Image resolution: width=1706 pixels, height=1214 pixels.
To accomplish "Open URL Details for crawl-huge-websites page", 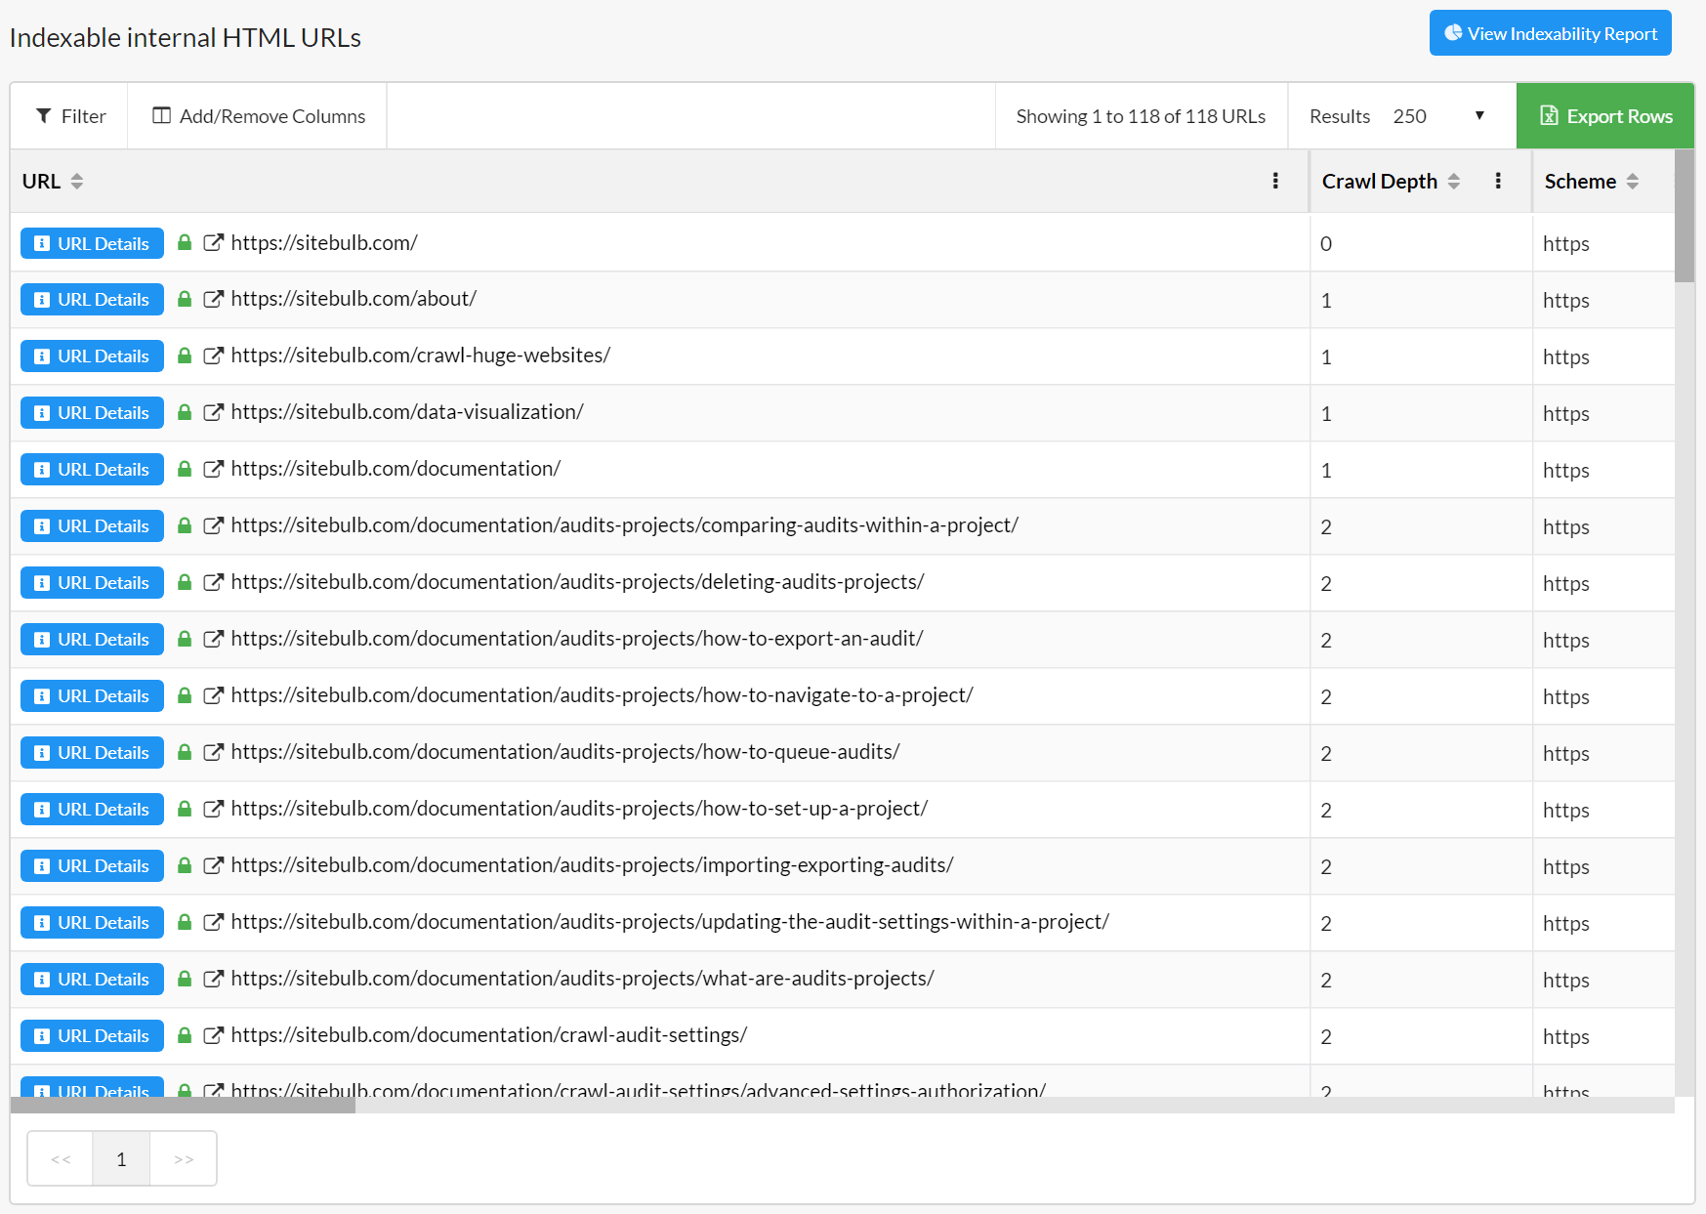I will click(92, 356).
